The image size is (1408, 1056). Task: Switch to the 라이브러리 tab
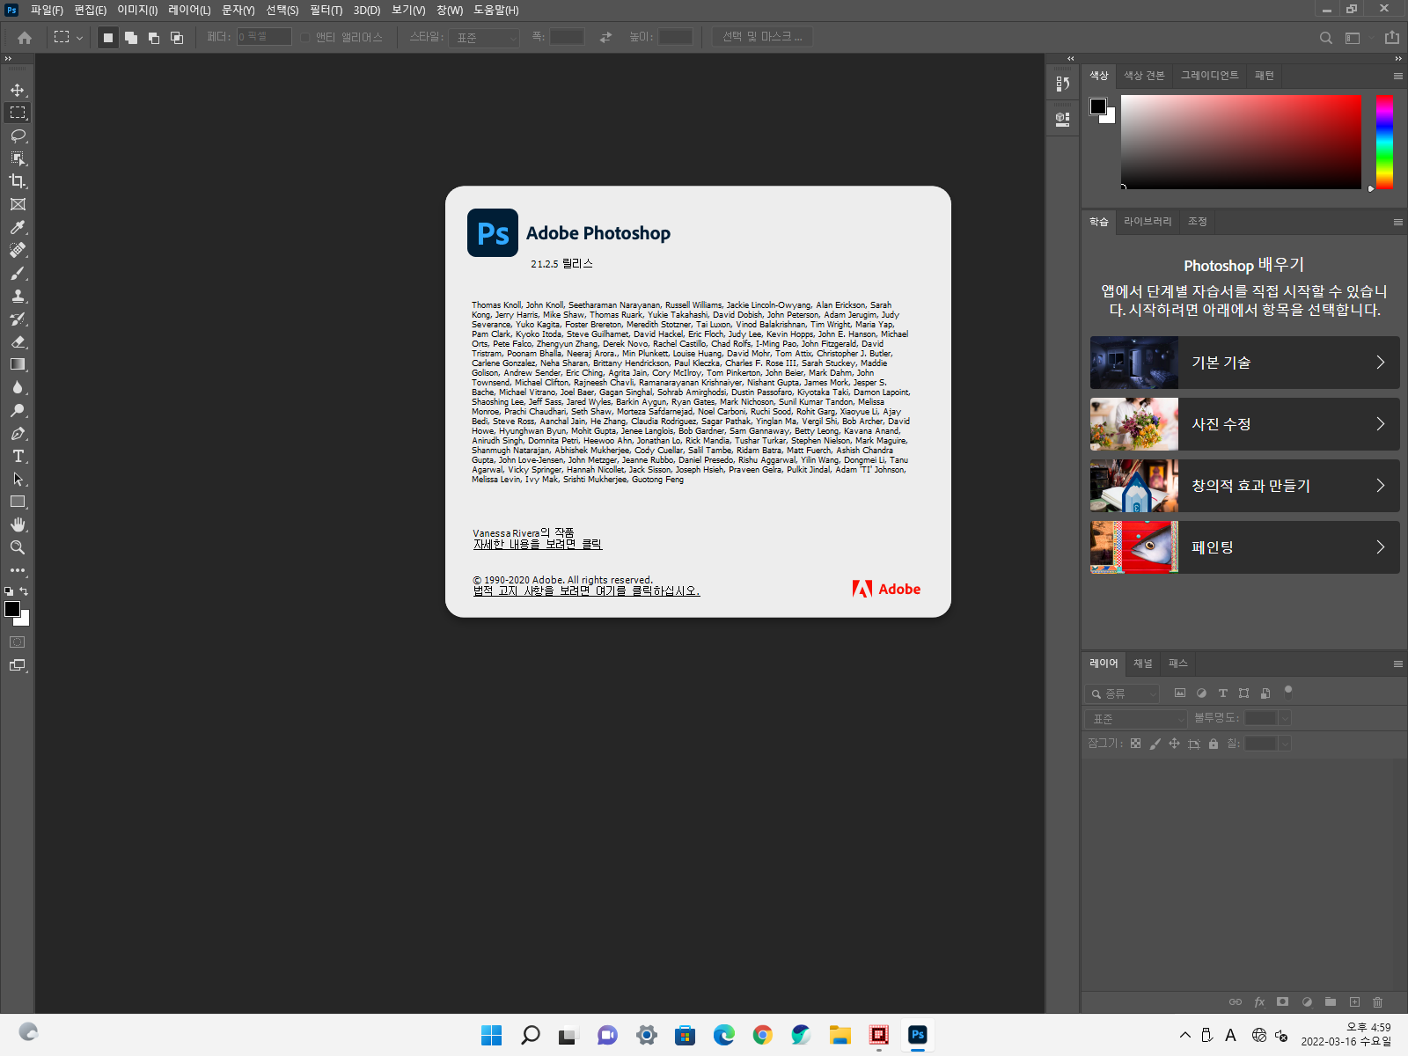coord(1148,222)
